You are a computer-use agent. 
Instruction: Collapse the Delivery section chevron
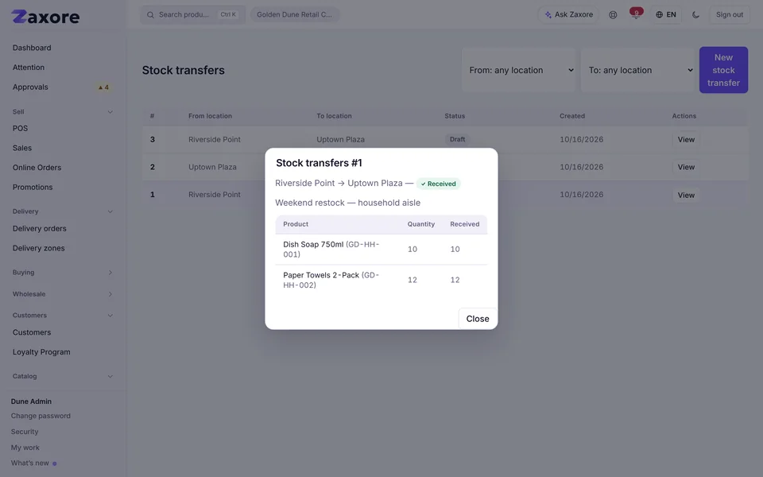point(110,211)
